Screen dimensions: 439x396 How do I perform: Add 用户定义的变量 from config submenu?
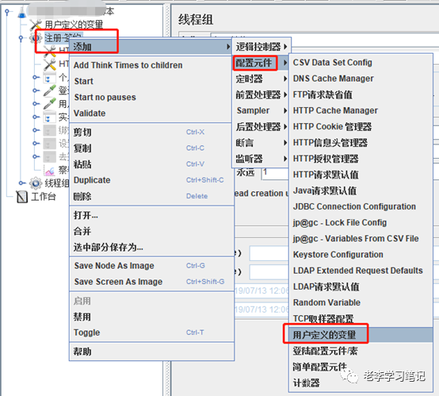[361, 335]
